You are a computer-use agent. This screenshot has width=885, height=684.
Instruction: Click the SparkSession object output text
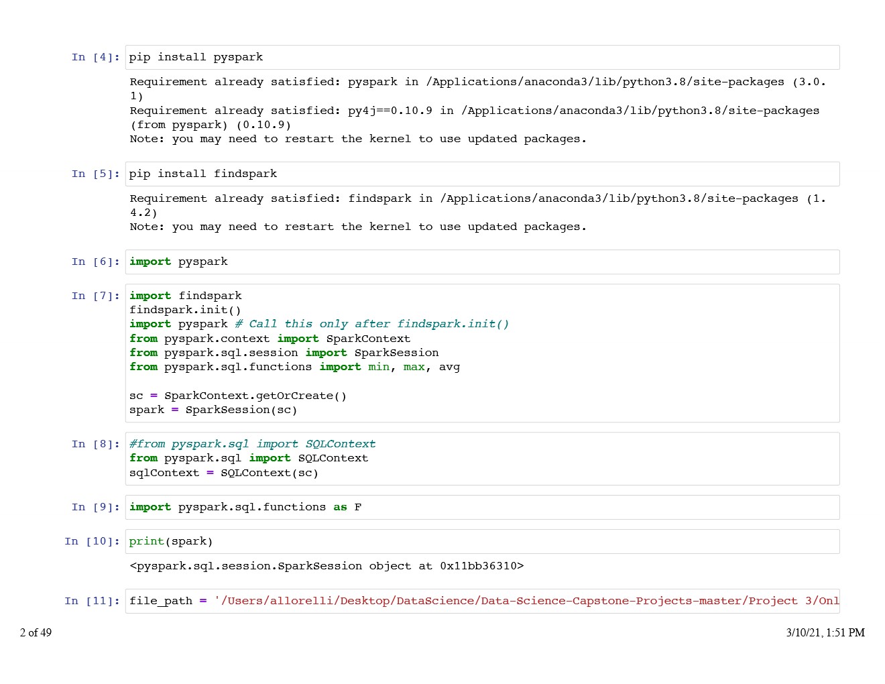[327, 566]
